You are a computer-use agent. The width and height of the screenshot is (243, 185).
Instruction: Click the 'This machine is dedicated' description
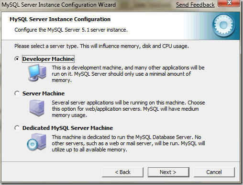pyautogui.click(x=128, y=143)
